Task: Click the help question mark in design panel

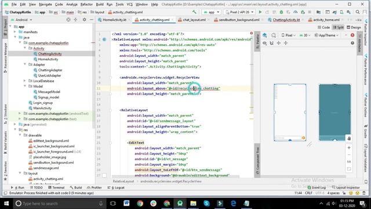Action: [x=352, y=43]
